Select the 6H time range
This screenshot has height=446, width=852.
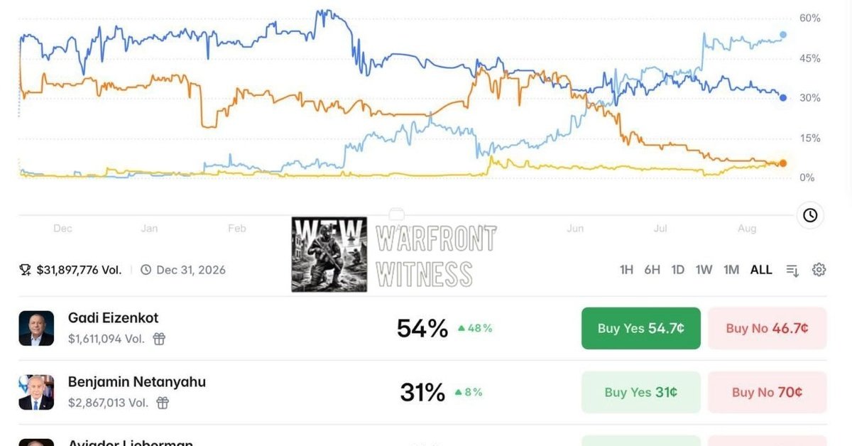tap(652, 270)
